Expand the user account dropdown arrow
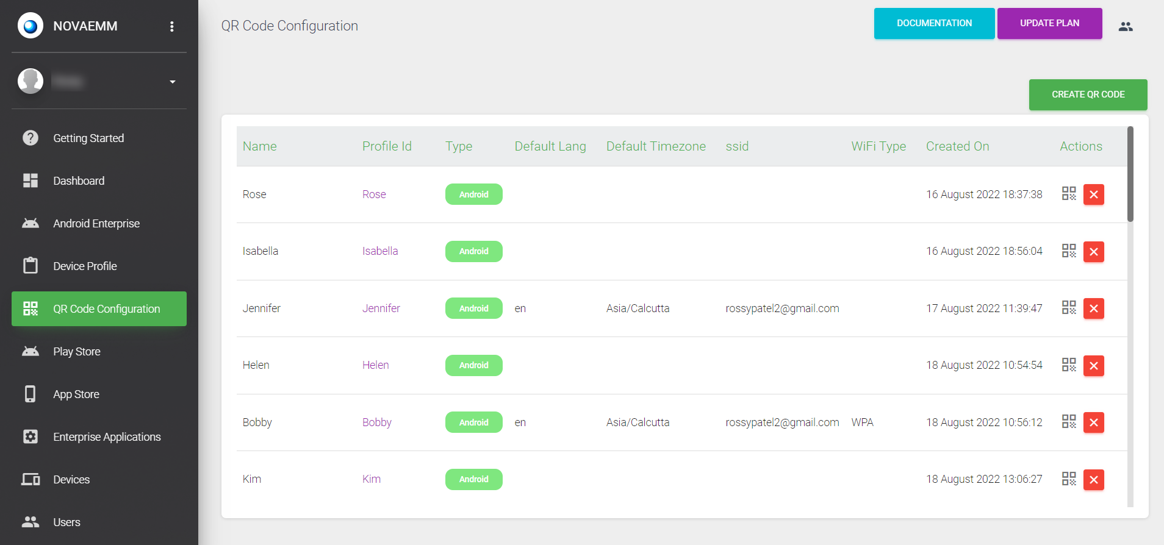The image size is (1164, 545). [x=173, y=82]
